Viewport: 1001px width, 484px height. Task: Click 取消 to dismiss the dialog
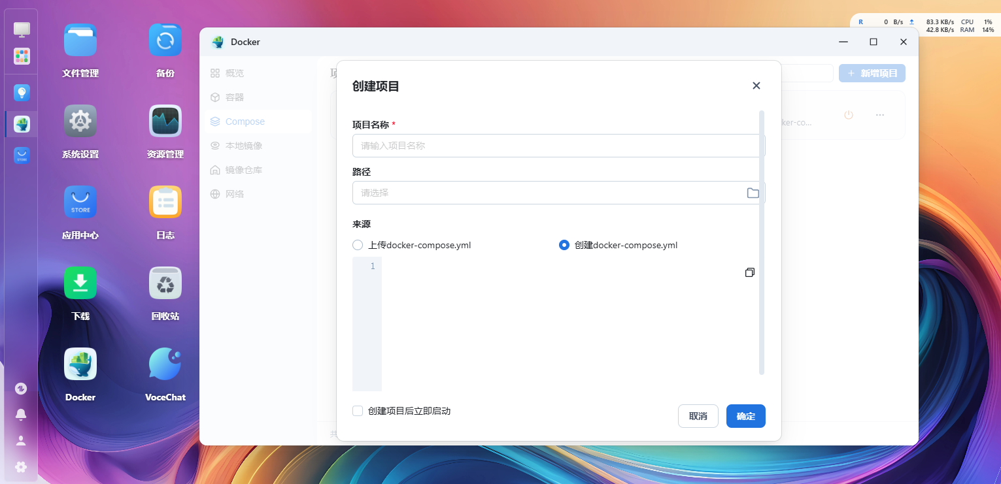698,416
